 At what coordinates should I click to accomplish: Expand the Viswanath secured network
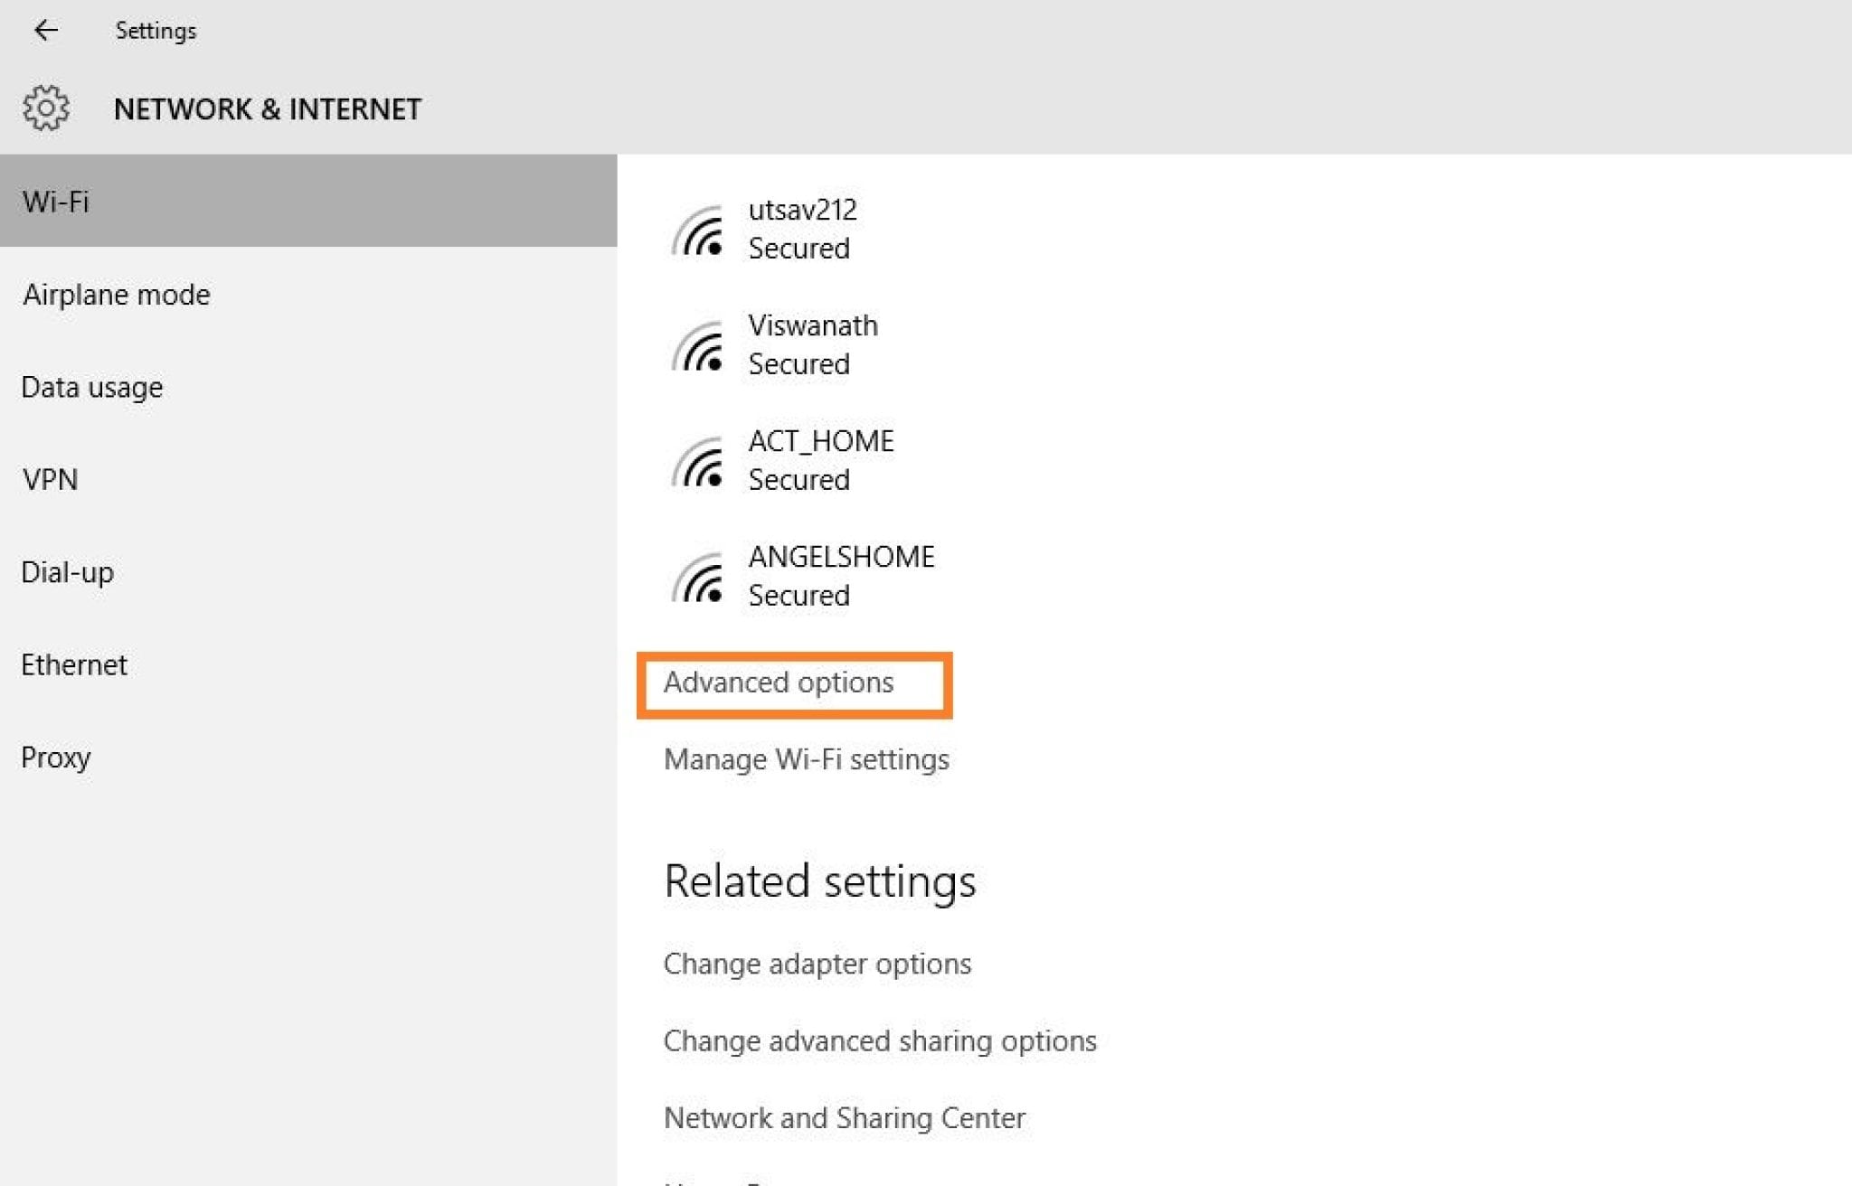click(x=811, y=342)
